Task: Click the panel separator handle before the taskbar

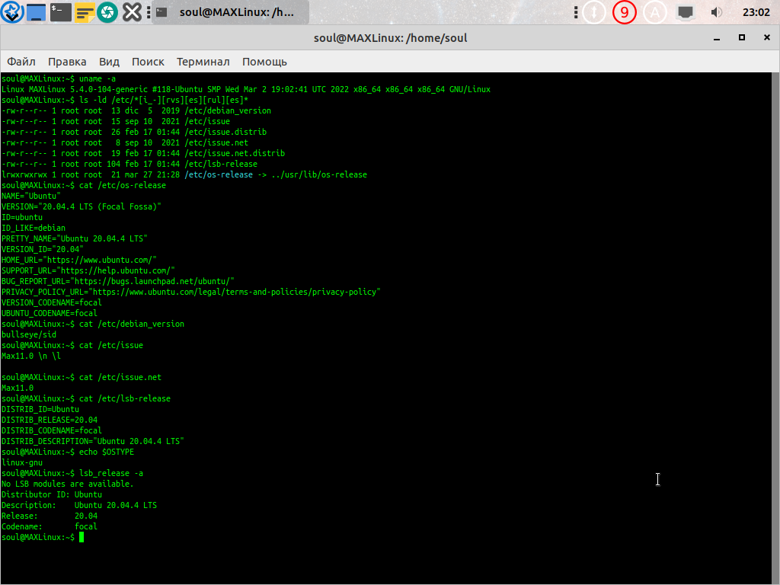Action: click(149, 12)
